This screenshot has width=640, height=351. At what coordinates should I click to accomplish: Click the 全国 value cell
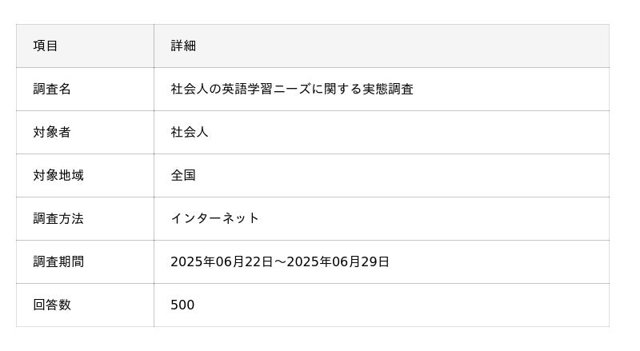pos(382,176)
